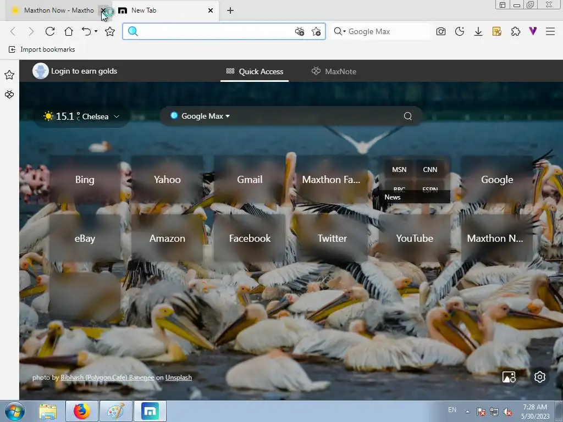Screen dimensions: 563x422
Task: Expand the undo history dropdown arrow
Action: point(96,31)
